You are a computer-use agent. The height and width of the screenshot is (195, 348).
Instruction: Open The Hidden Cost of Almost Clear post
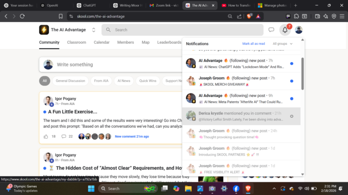coord(119,168)
